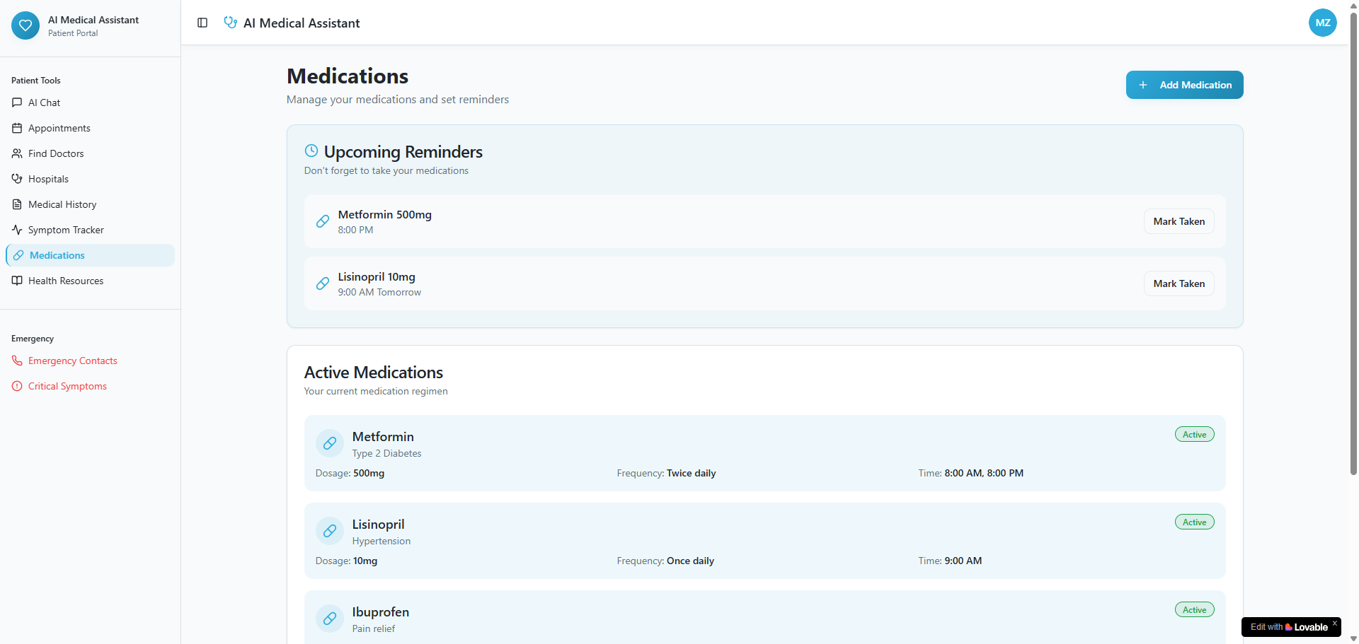Click the pill icon on the Metformin card
1359x644 pixels.
coord(330,443)
